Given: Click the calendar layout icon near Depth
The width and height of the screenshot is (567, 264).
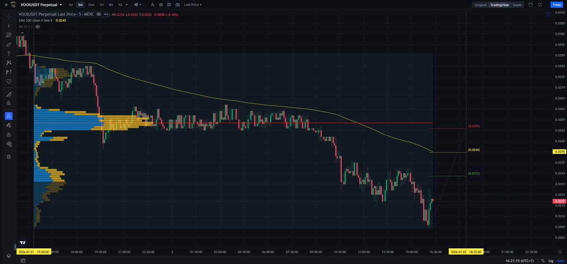Looking at the screenshot, I should click(531, 5).
